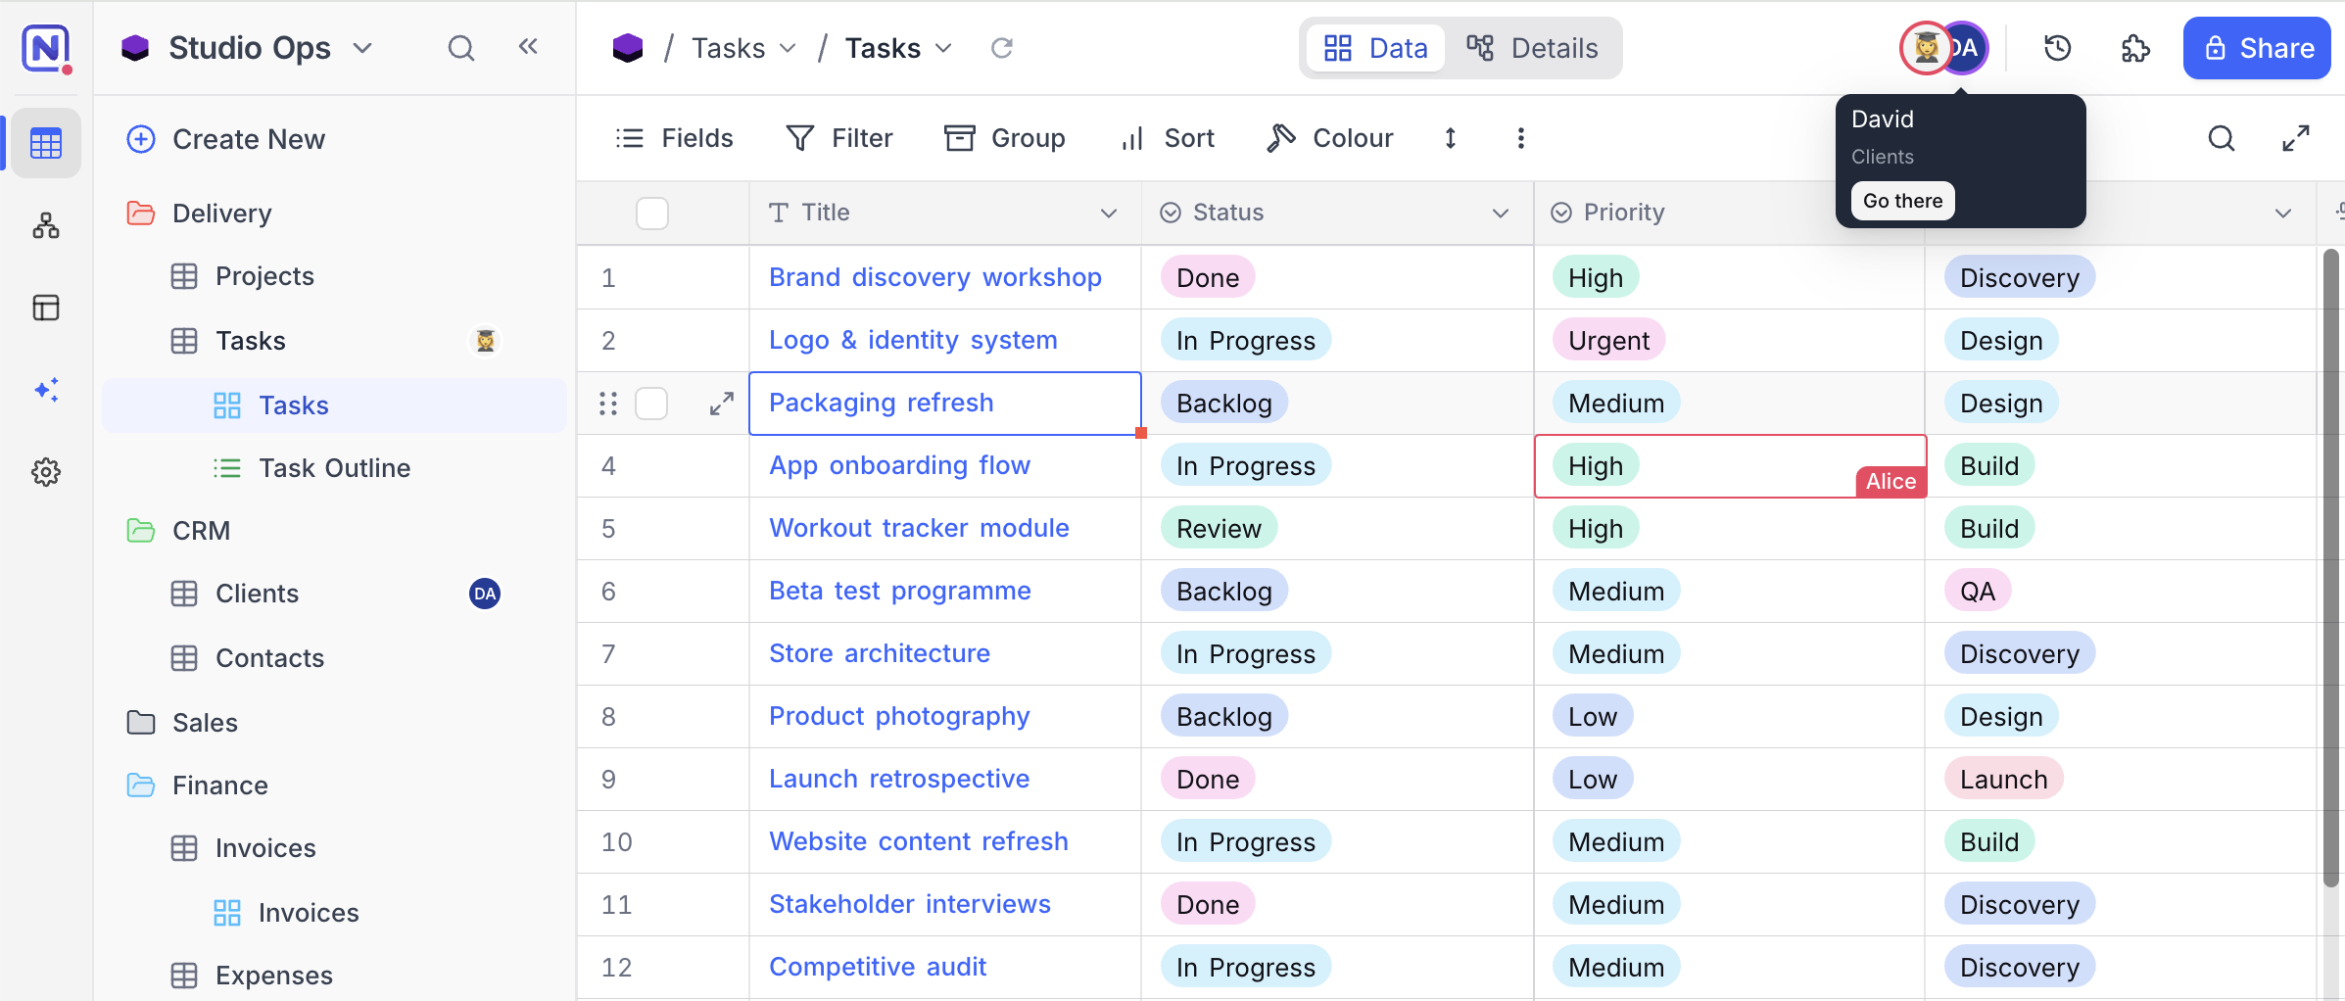Open the Brand discovery workshop link
The width and height of the screenshot is (2345, 1001).
tap(935, 277)
